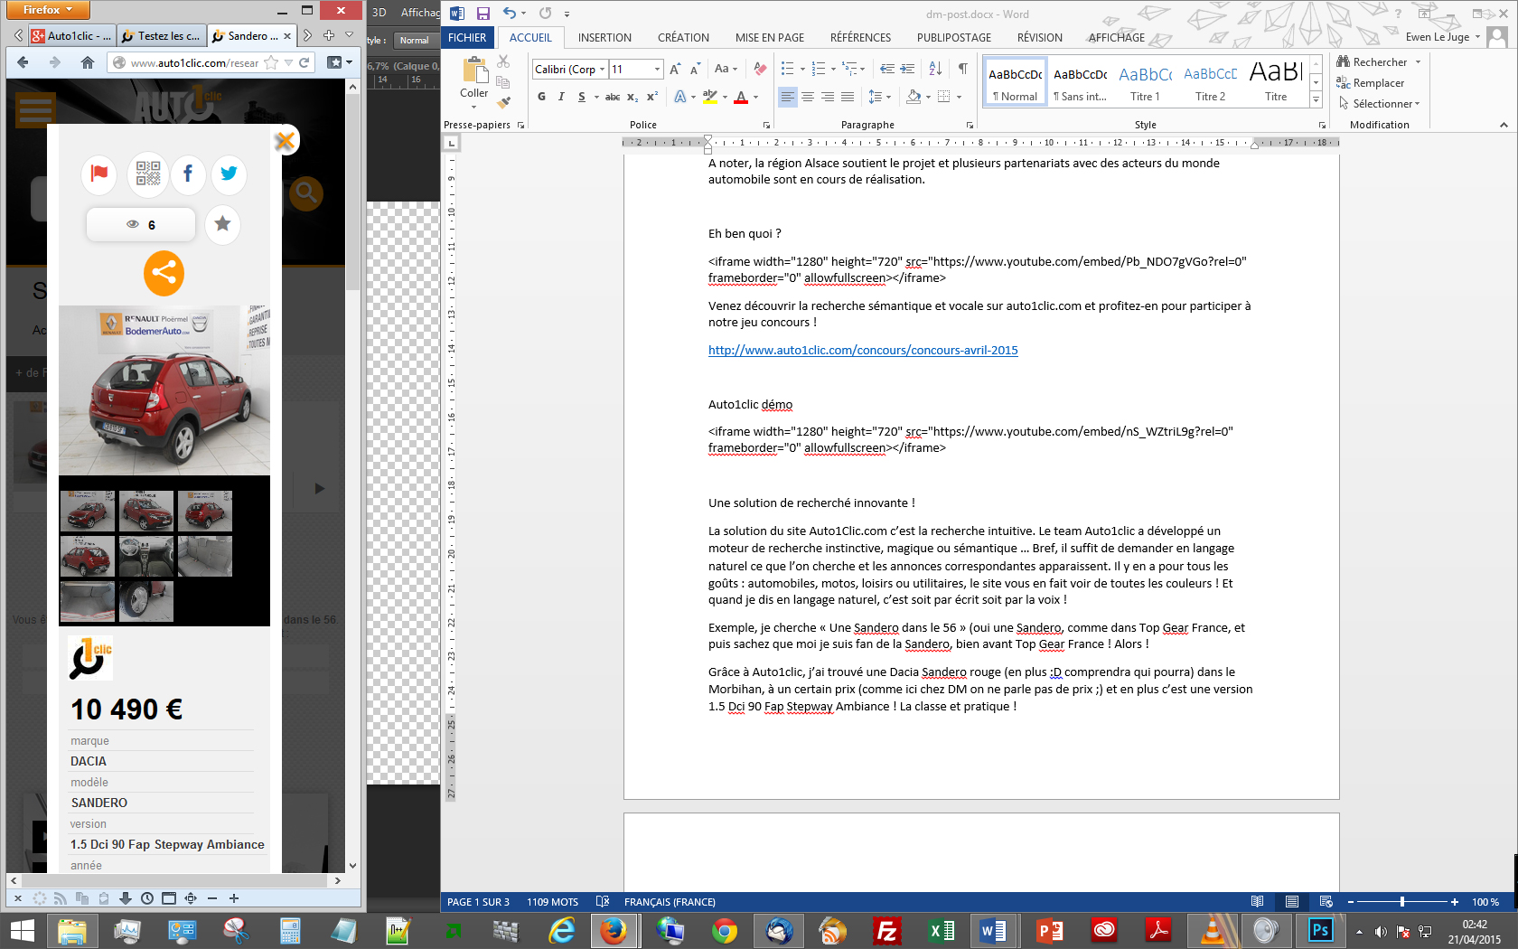Viewport: 1518px width, 949px height.
Task: Toggle underline (S) formatting in Word
Action: pyautogui.click(x=582, y=97)
